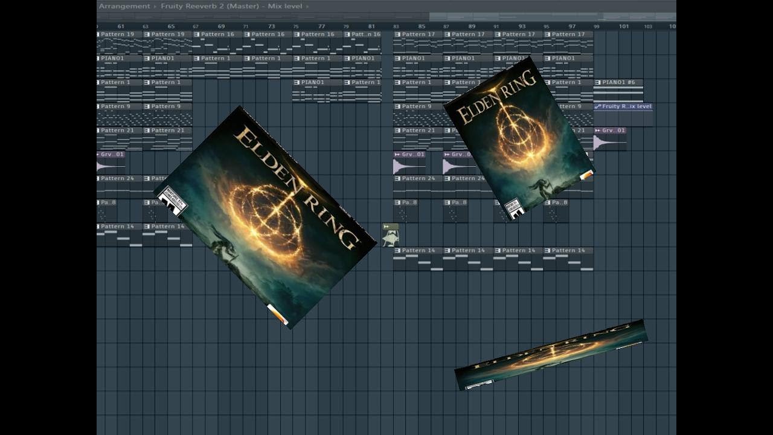
Task: Jump to bar 73 on the timeline
Action: (272, 27)
